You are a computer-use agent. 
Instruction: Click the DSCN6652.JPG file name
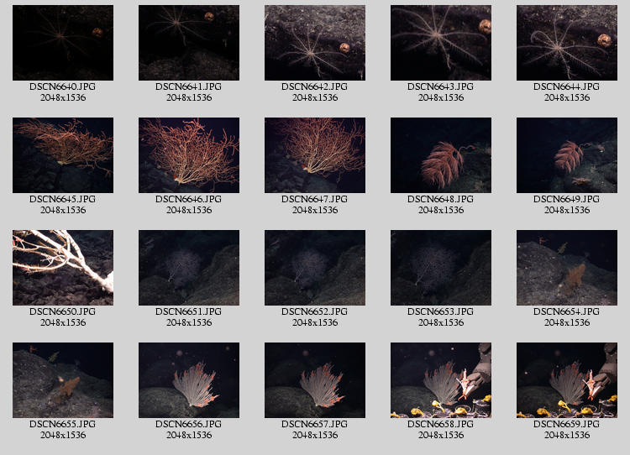click(315, 311)
